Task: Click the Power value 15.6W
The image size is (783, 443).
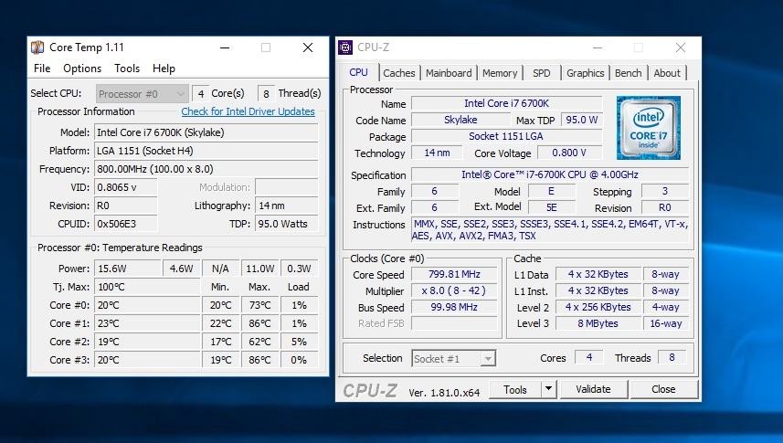Action: tap(128, 269)
